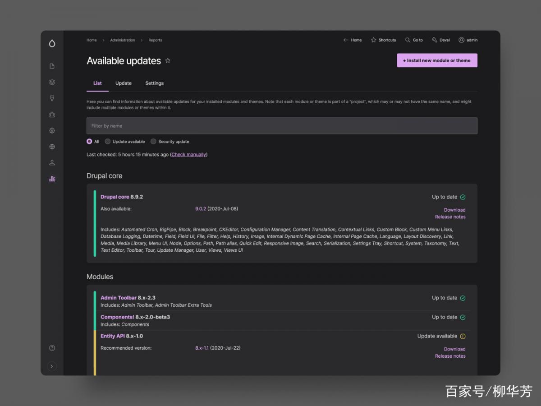541x406 pixels.
Task: Click the Recommended version label
Action: [126, 348]
